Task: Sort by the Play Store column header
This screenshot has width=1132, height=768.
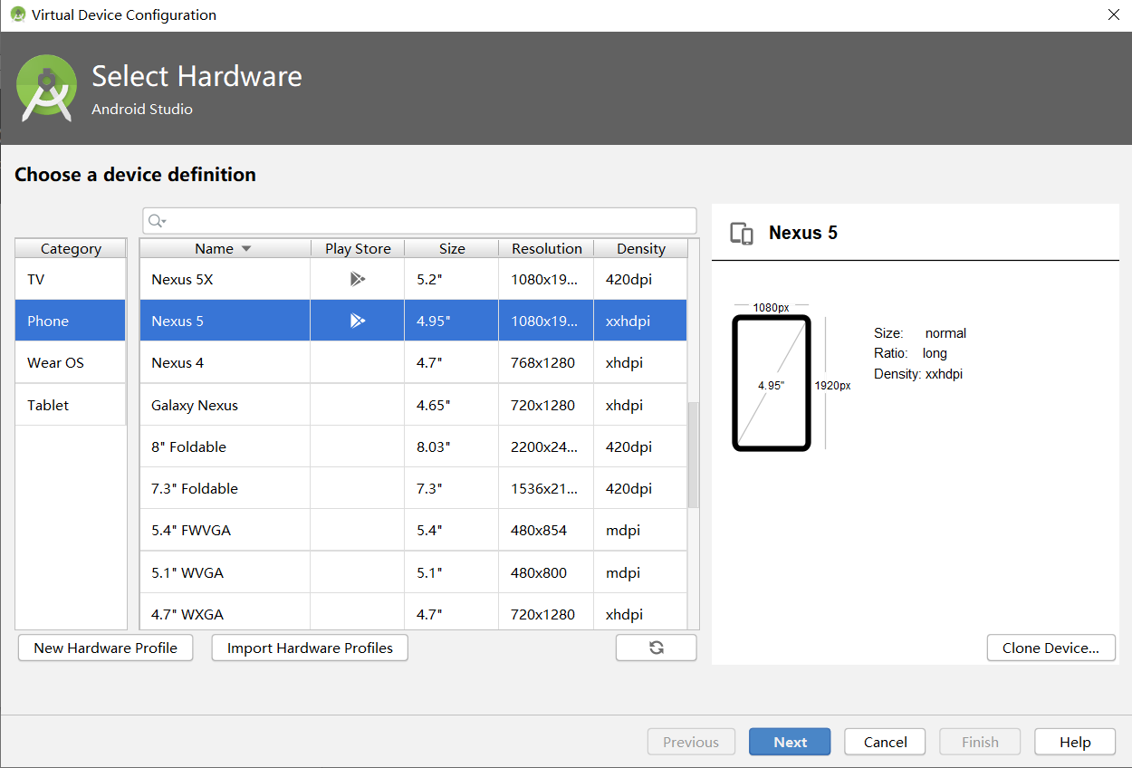Action: (x=358, y=248)
